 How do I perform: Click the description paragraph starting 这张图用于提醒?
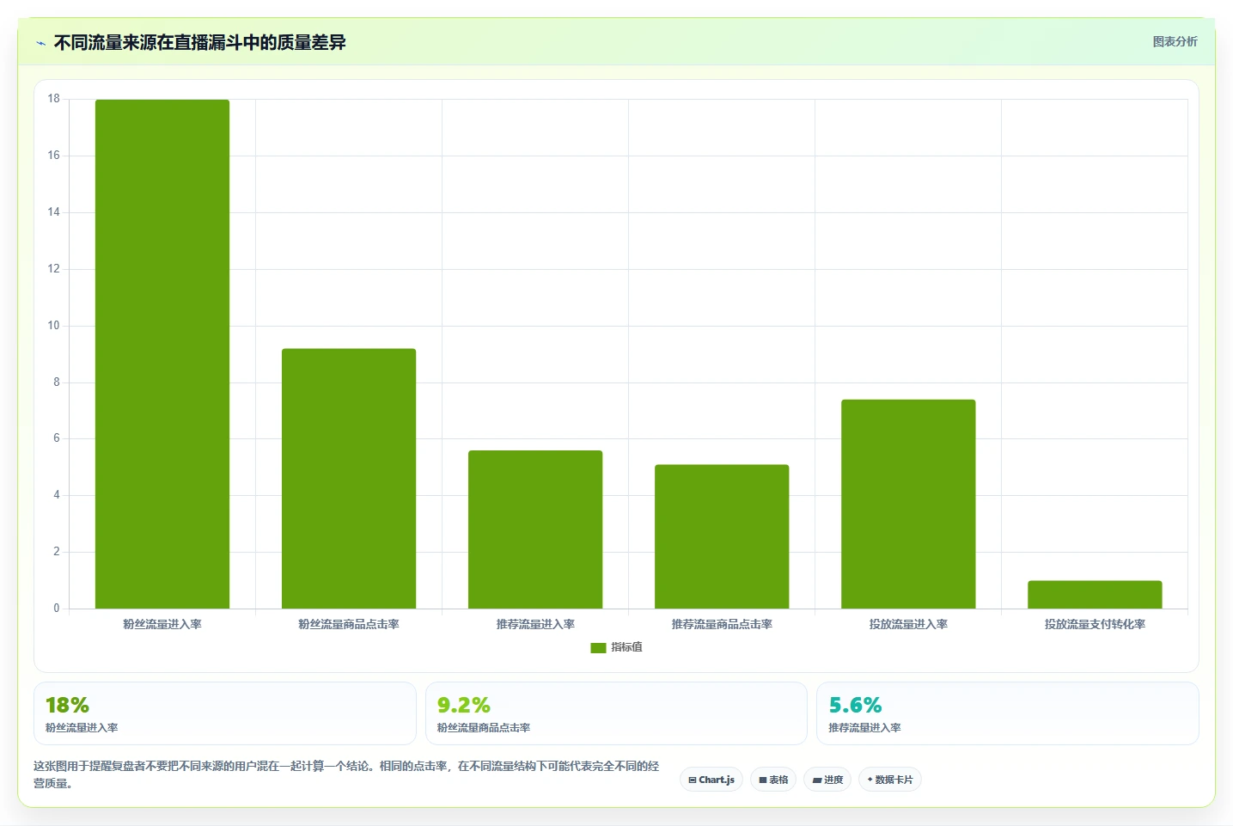coord(346,774)
